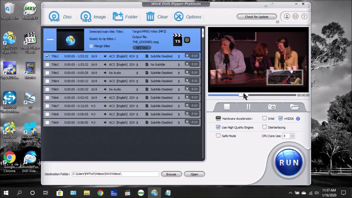
Task: Uncheck the Title1 checkbox
Action: pyautogui.click(x=47, y=56)
